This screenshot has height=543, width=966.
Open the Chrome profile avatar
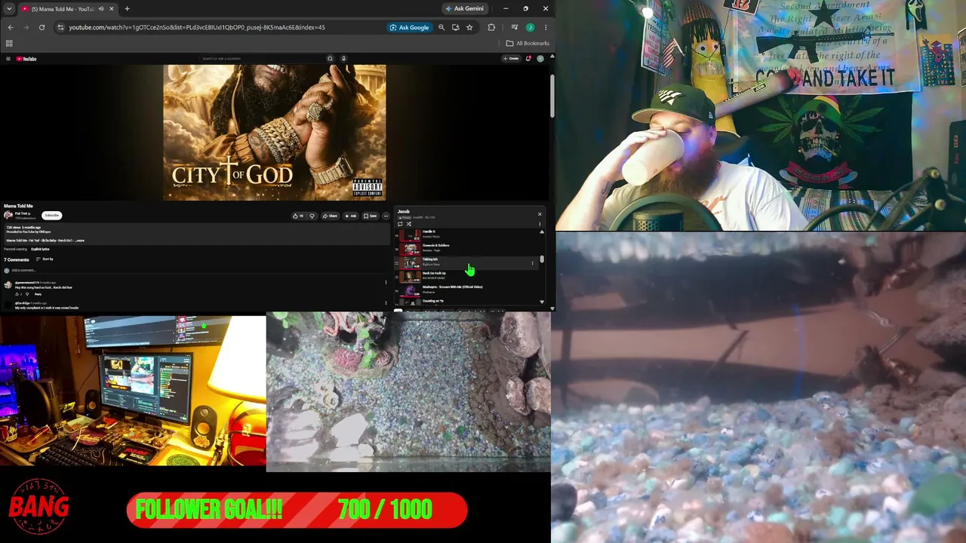click(x=530, y=27)
